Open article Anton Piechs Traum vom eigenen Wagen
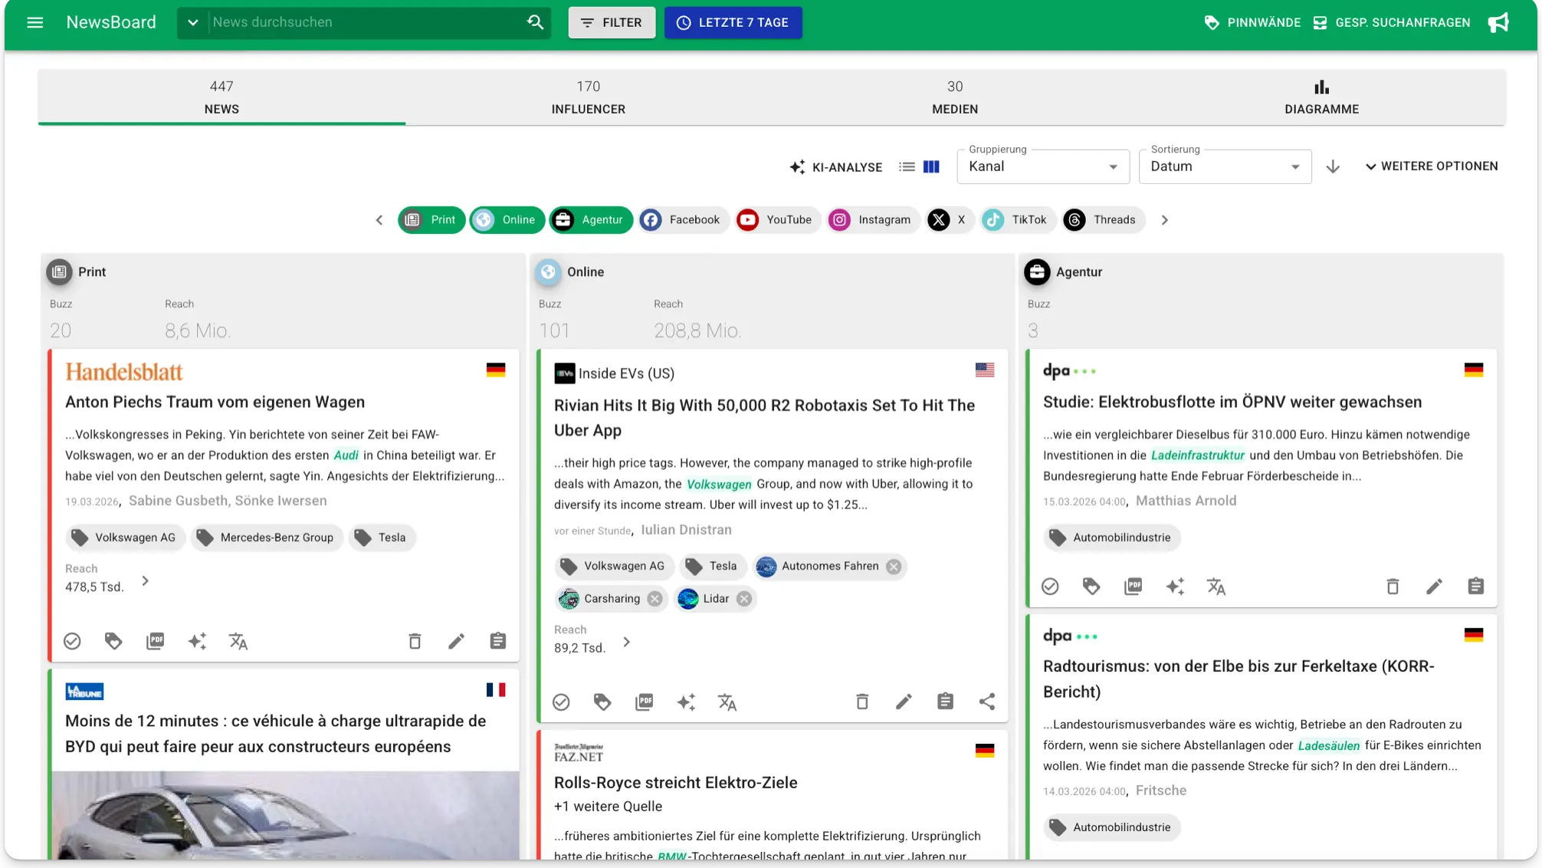 (x=215, y=402)
